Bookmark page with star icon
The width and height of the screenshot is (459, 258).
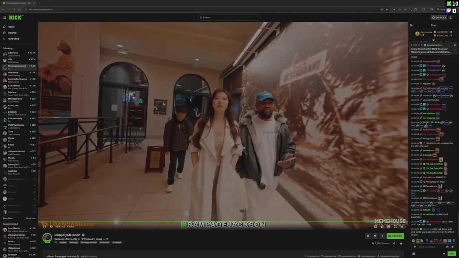point(387,9)
